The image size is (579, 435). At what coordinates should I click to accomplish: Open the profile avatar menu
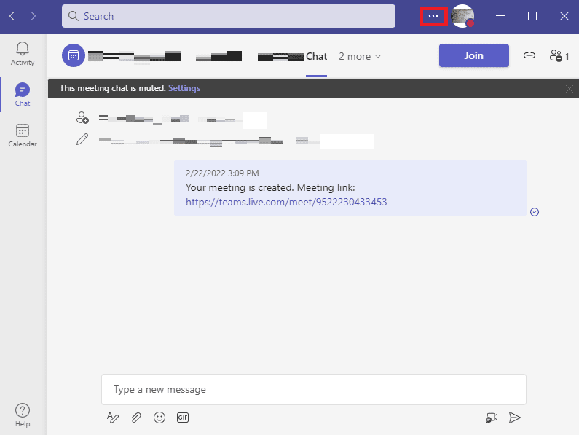[x=462, y=16]
